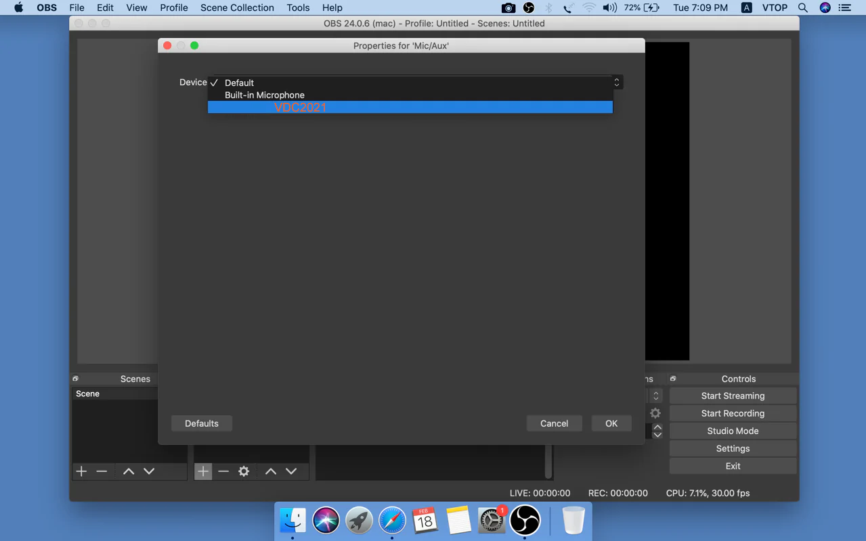Screen dimensions: 866x541
Task: Reset properties with the Defaults button
Action: coord(202,423)
